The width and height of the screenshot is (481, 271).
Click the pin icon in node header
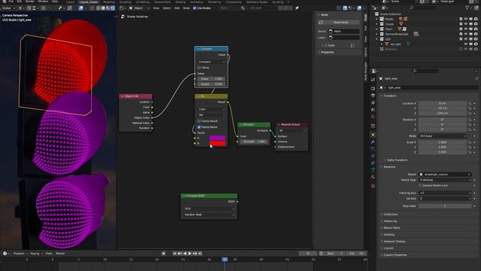point(297,8)
